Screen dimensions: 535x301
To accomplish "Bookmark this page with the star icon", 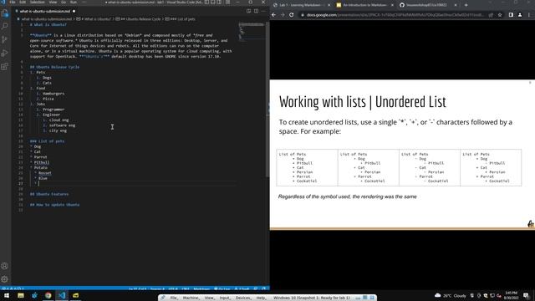I will click(500, 15).
